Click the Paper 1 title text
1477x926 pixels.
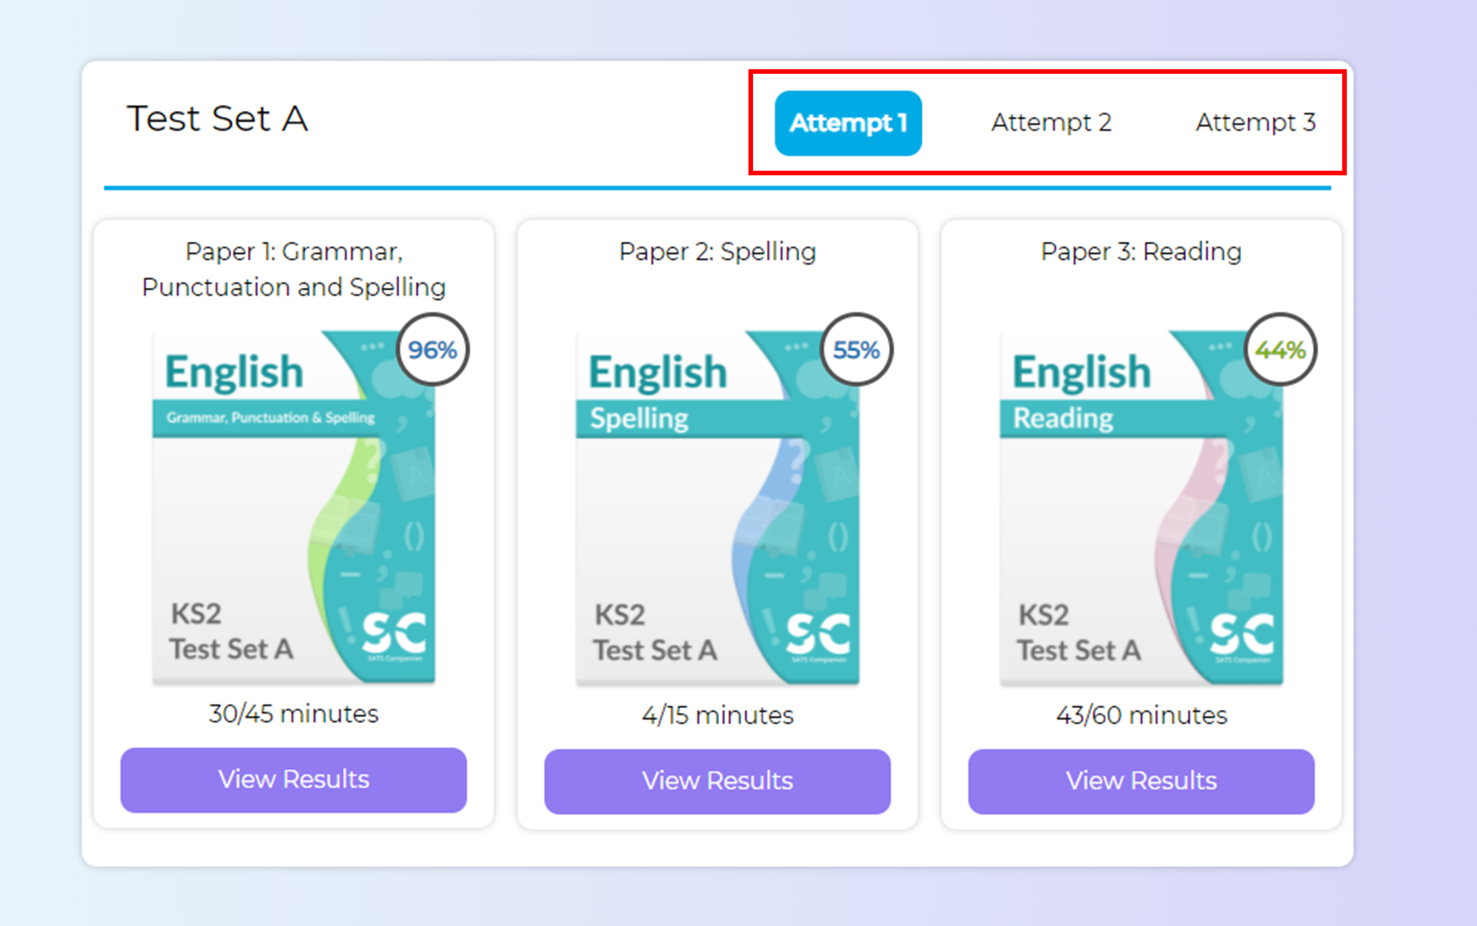294,269
